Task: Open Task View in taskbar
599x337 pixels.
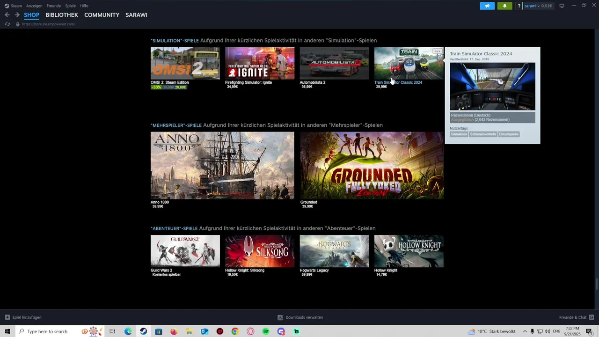Action: click(112, 331)
